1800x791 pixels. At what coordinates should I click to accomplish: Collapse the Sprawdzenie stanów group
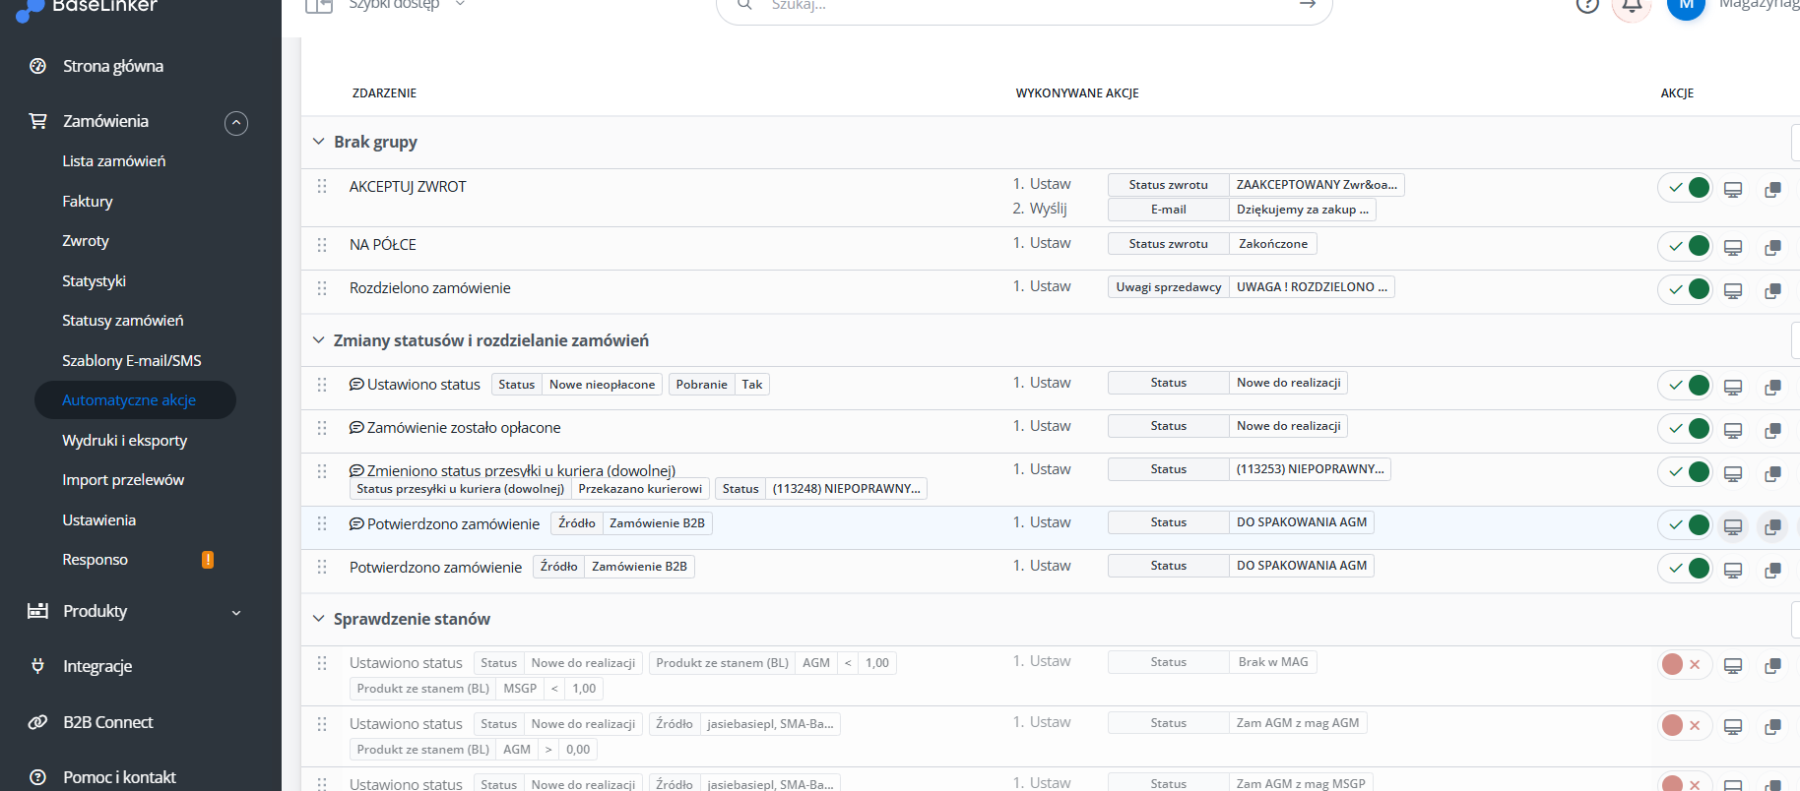319,619
